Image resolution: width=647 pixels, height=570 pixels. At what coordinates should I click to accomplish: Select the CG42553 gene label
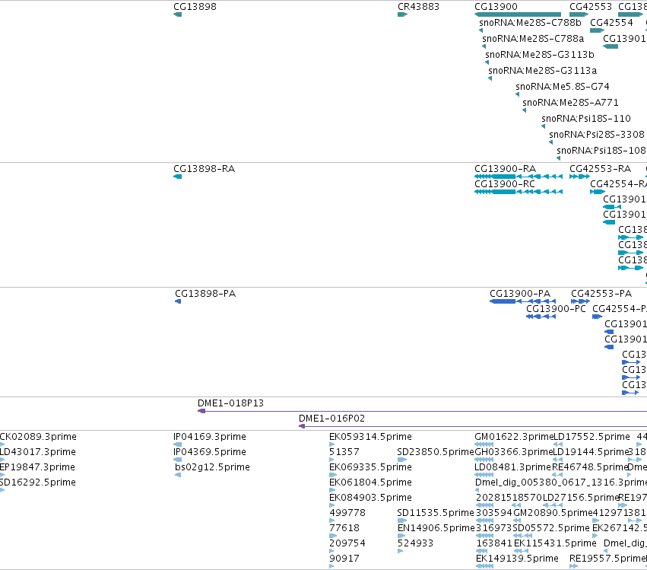(591, 7)
